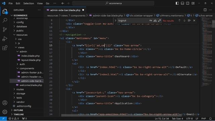Image resolution: width=215 pixels, height=121 pixels.
Task: Toggle the secondary side bar layout icon
Action: 188,3
